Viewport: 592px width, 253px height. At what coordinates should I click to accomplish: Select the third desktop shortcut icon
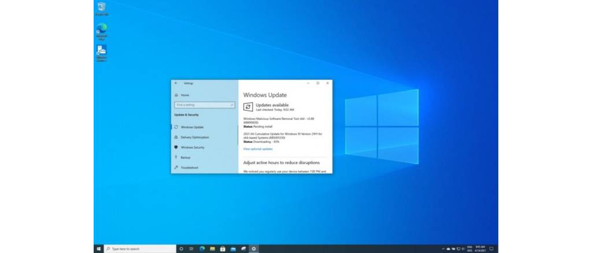point(102,53)
